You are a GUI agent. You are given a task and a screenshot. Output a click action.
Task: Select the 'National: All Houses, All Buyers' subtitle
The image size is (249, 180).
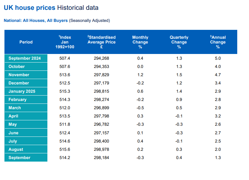click(x=36, y=21)
